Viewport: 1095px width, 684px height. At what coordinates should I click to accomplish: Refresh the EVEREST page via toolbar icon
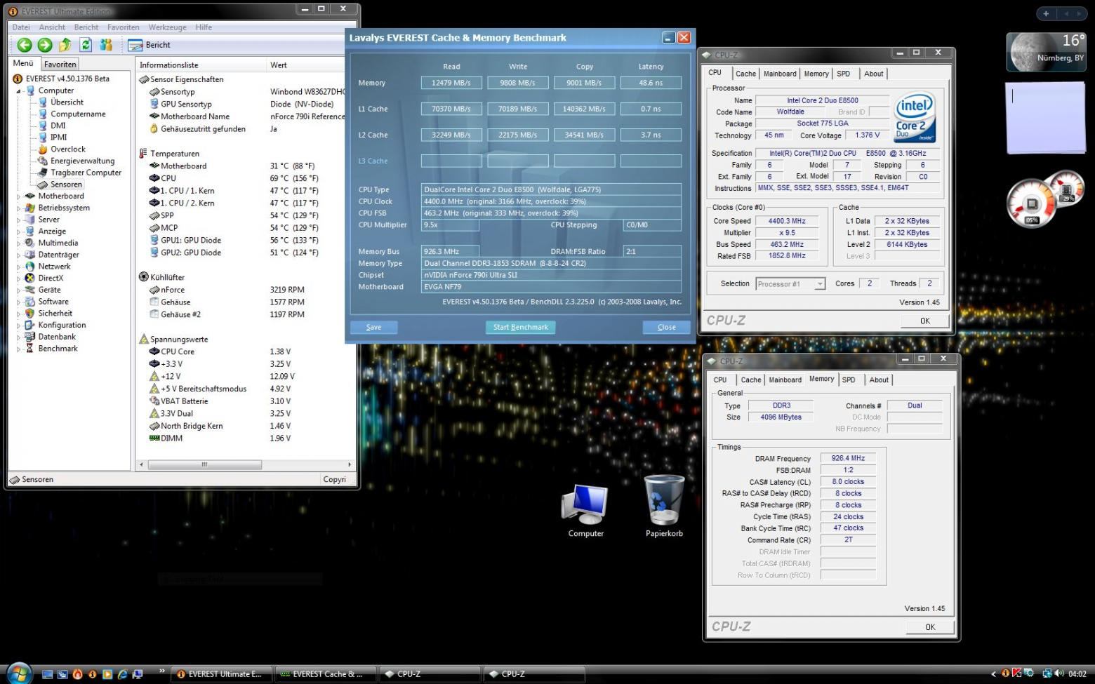[x=86, y=45]
